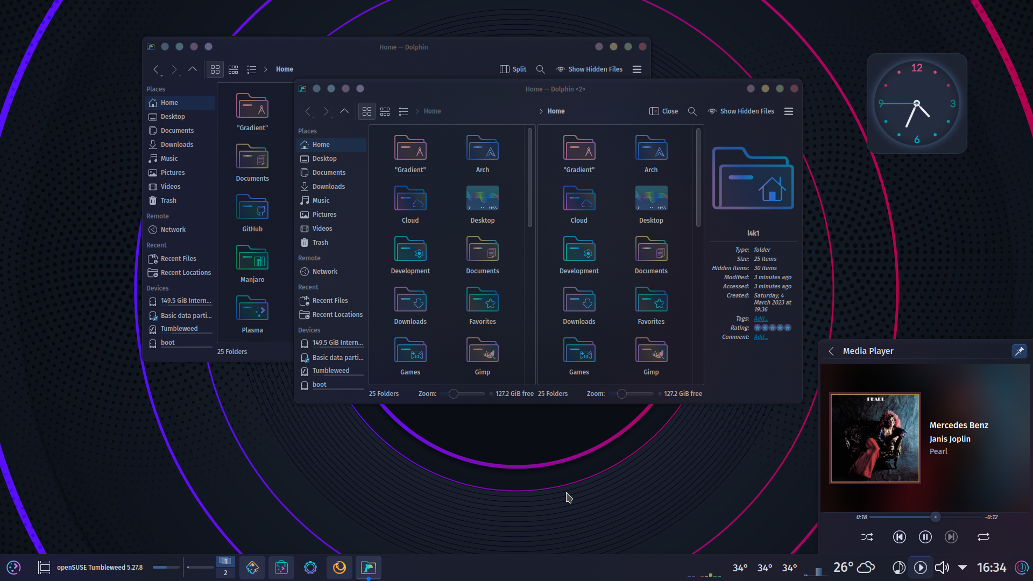Go back from the Media Player view
This screenshot has width=1033, height=581.
pos(831,351)
